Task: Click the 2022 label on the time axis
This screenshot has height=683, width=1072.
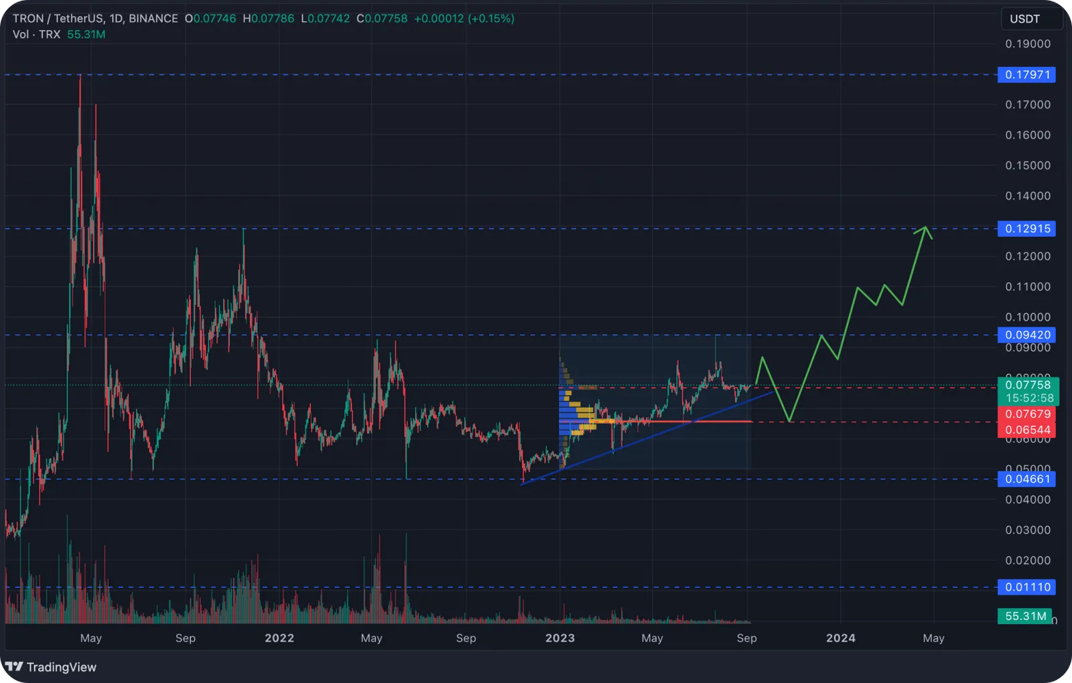Action: (x=279, y=638)
